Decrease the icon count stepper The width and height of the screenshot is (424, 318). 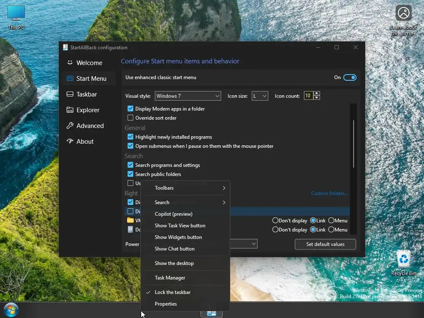coord(317,98)
